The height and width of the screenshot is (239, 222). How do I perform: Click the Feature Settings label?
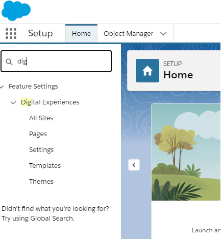point(33,86)
